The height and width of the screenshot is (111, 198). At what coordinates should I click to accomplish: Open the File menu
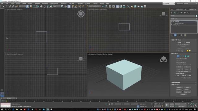tap(2, 3)
